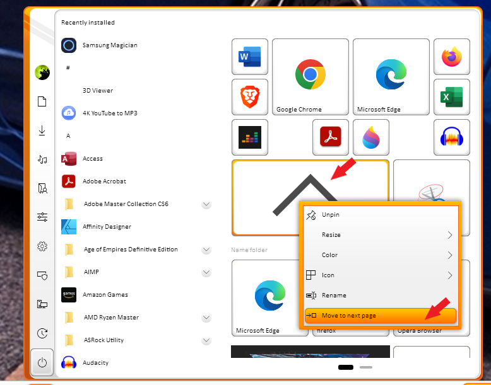Launch the Firefox small tile

click(451, 57)
